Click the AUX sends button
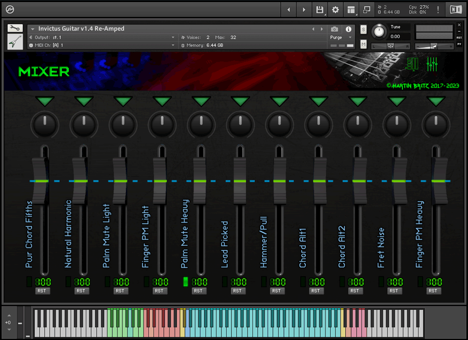 tap(459, 37)
